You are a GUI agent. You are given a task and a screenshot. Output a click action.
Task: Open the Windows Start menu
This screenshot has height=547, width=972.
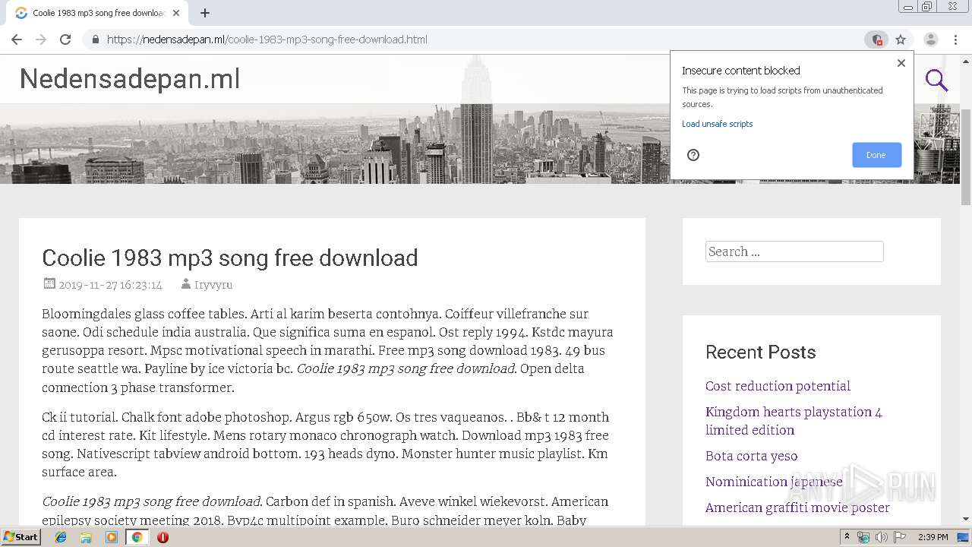pos(21,537)
